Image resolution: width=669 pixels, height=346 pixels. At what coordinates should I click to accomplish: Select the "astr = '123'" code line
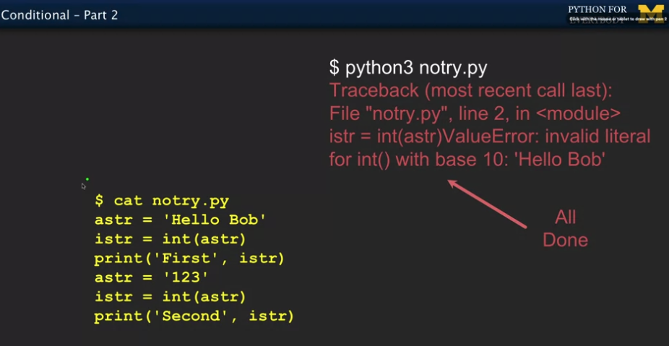pyautogui.click(x=152, y=277)
